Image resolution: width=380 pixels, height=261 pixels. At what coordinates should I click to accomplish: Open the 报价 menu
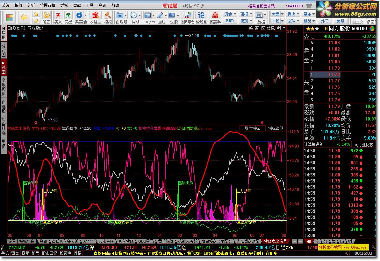click(x=18, y=6)
